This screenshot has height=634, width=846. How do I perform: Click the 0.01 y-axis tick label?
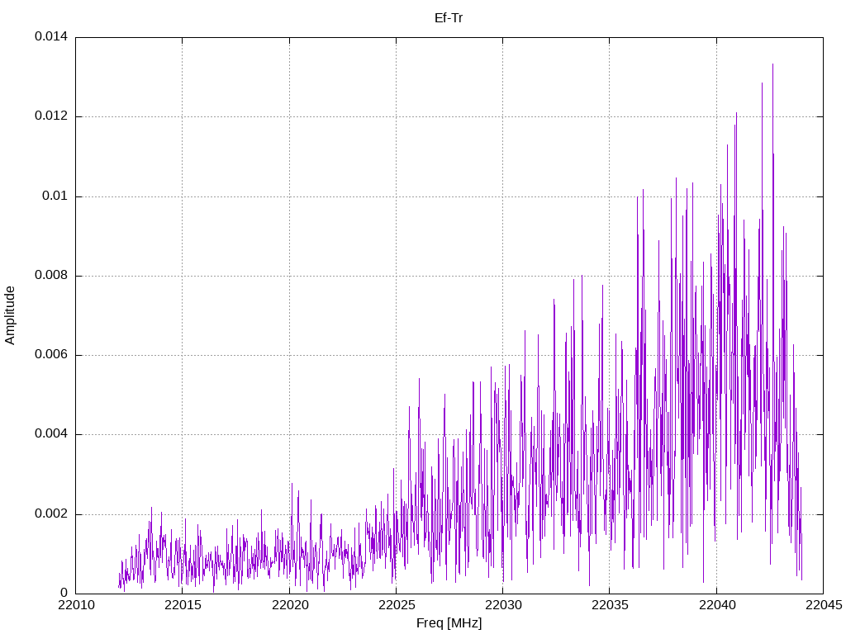54,196
